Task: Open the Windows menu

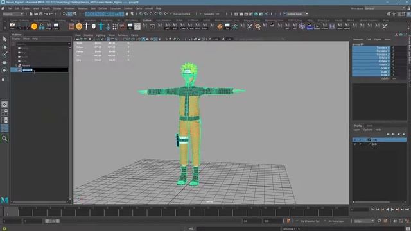Action: [x=69, y=8]
